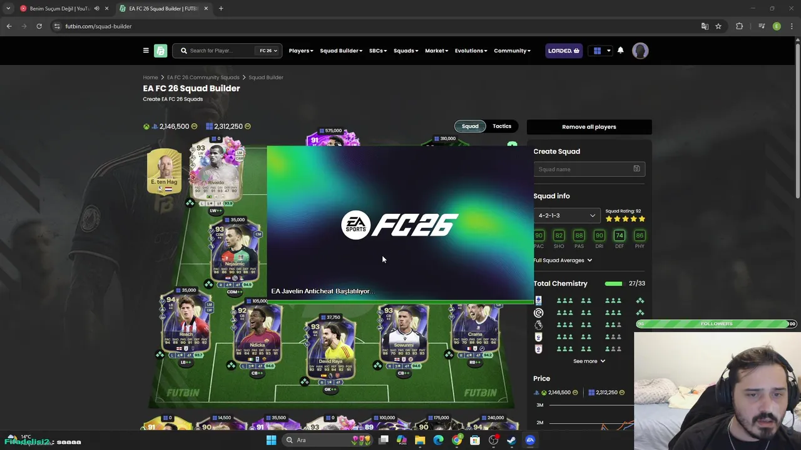Open the Chrome three-dot menu
The height and width of the screenshot is (450, 801).
pos(792,26)
